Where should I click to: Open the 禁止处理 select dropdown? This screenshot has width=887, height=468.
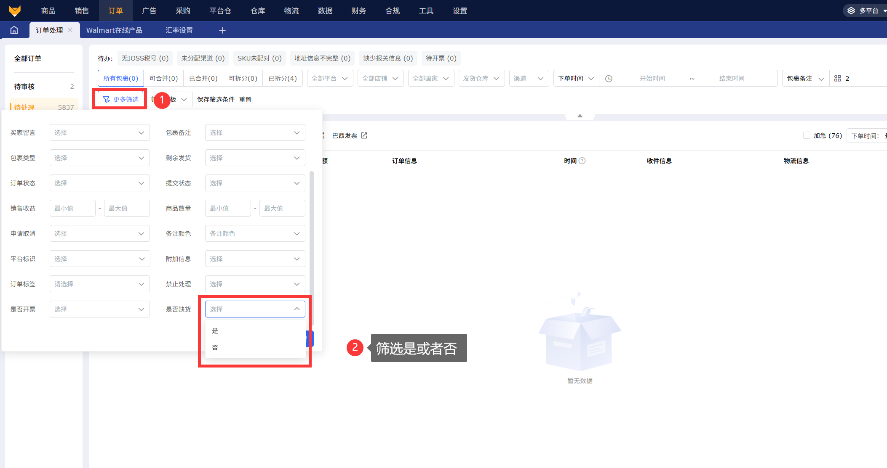255,284
